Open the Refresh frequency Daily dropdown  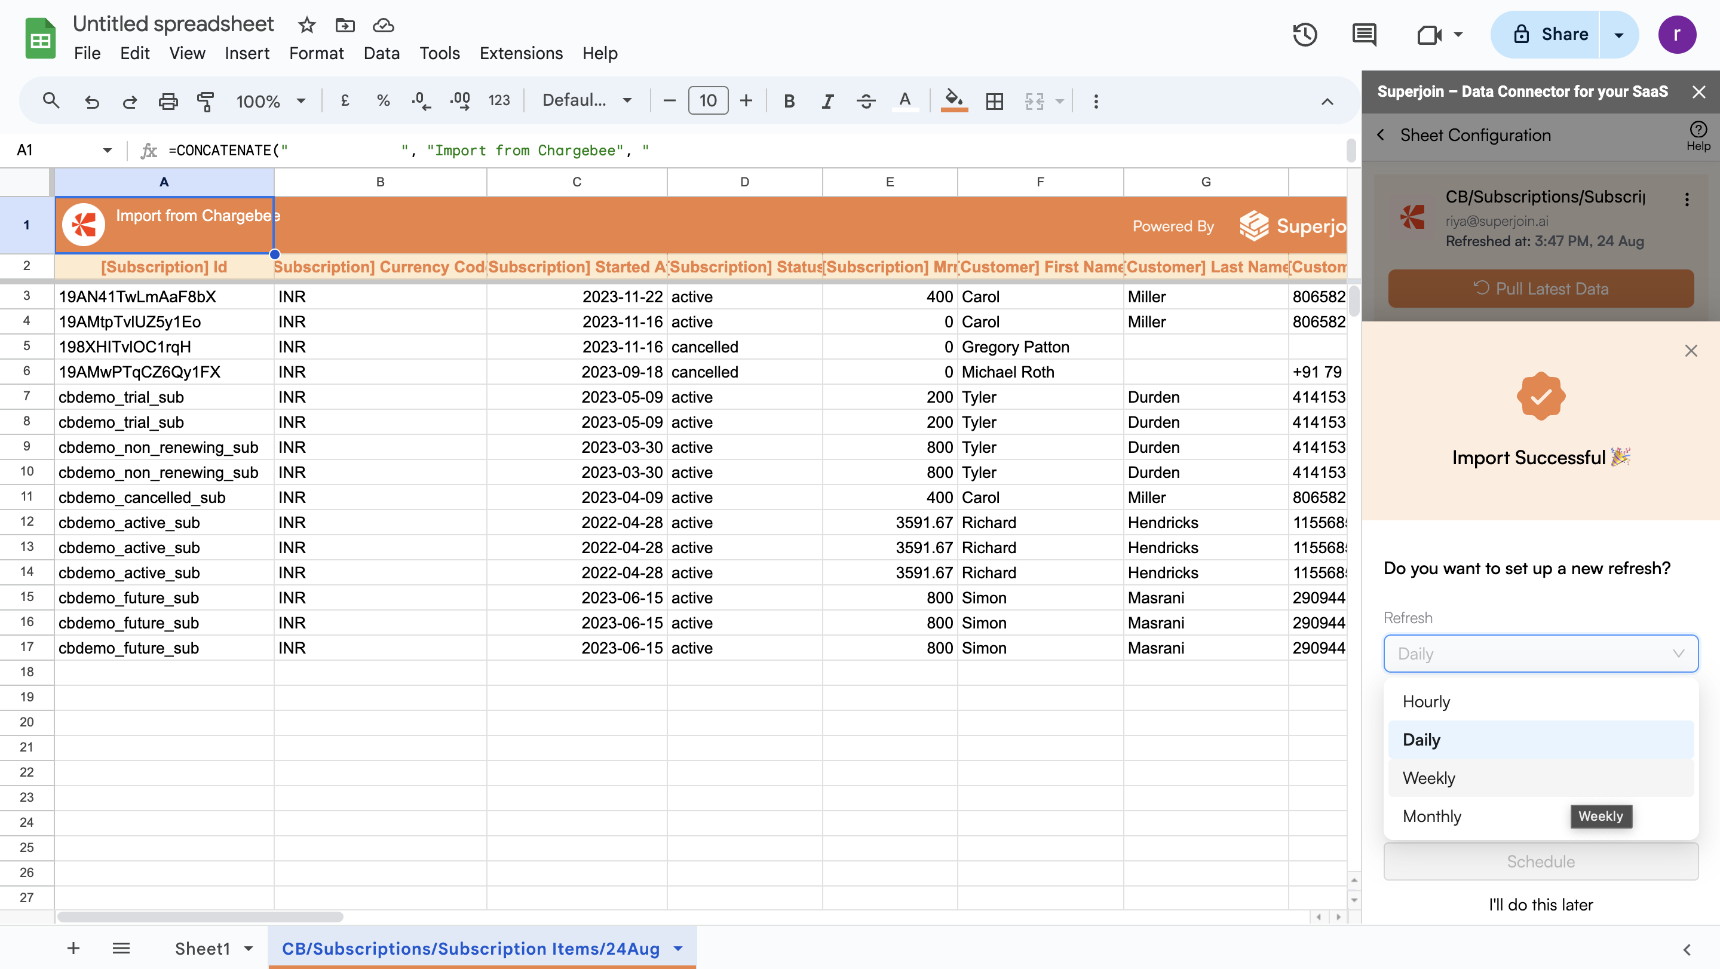[x=1540, y=654]
